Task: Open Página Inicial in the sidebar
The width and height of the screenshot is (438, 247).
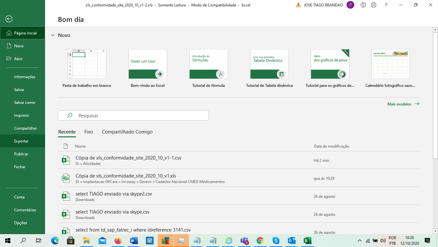Action: pyautogui.click(x=23, y=33)
